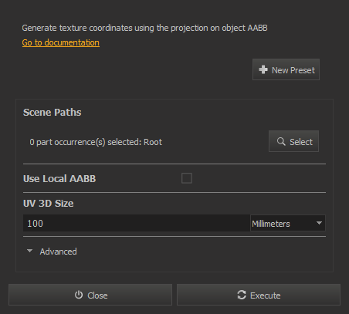349x314 pixels.
Task: Click the Advanced label
Action: pos(58,252)
